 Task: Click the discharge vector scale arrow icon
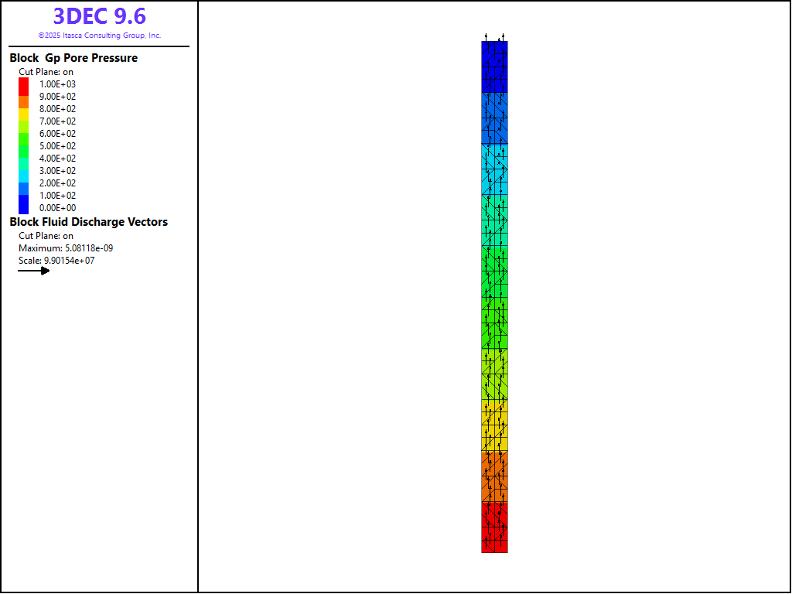pos(33,271)
